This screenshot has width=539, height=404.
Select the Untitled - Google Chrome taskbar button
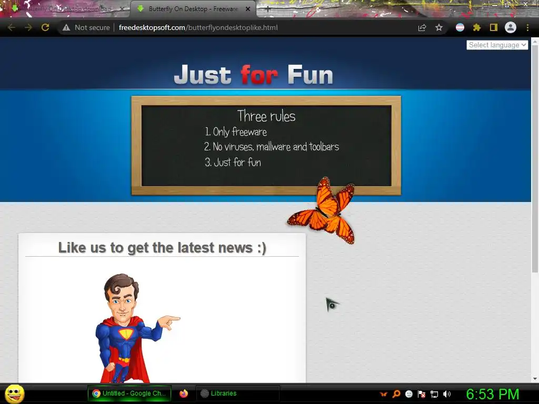coord(129,393)
